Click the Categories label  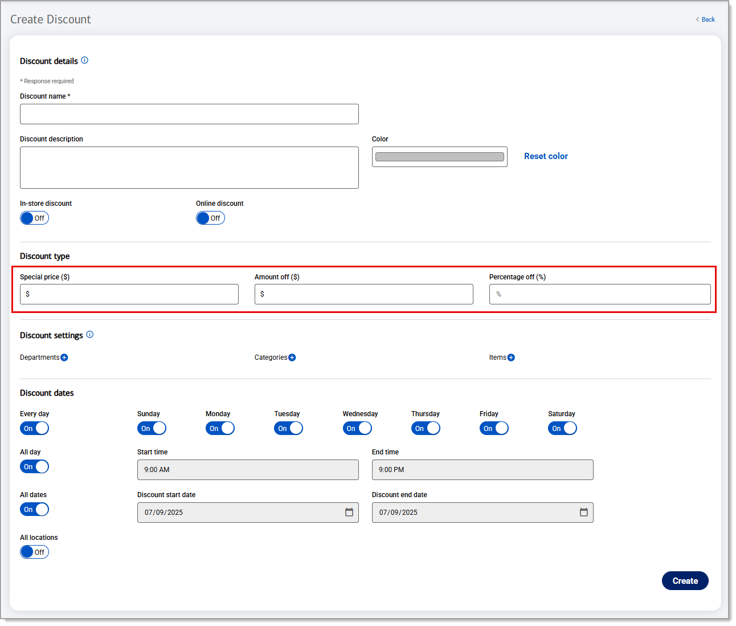(x=271, y=357)
